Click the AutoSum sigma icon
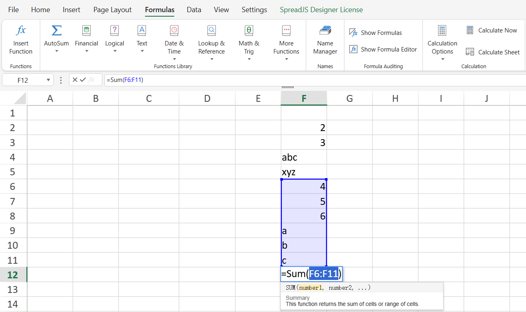526x312 pixels. point(56,30)
